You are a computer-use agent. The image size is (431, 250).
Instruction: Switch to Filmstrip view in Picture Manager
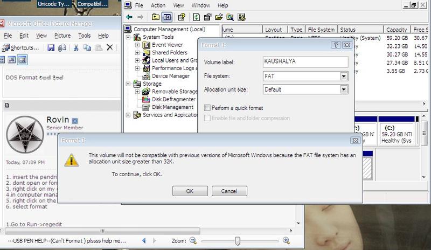click(11, 60)
